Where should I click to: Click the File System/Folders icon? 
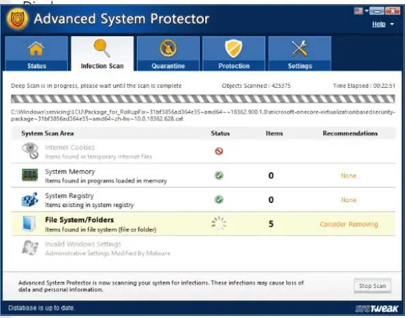[x=29, y=223]
